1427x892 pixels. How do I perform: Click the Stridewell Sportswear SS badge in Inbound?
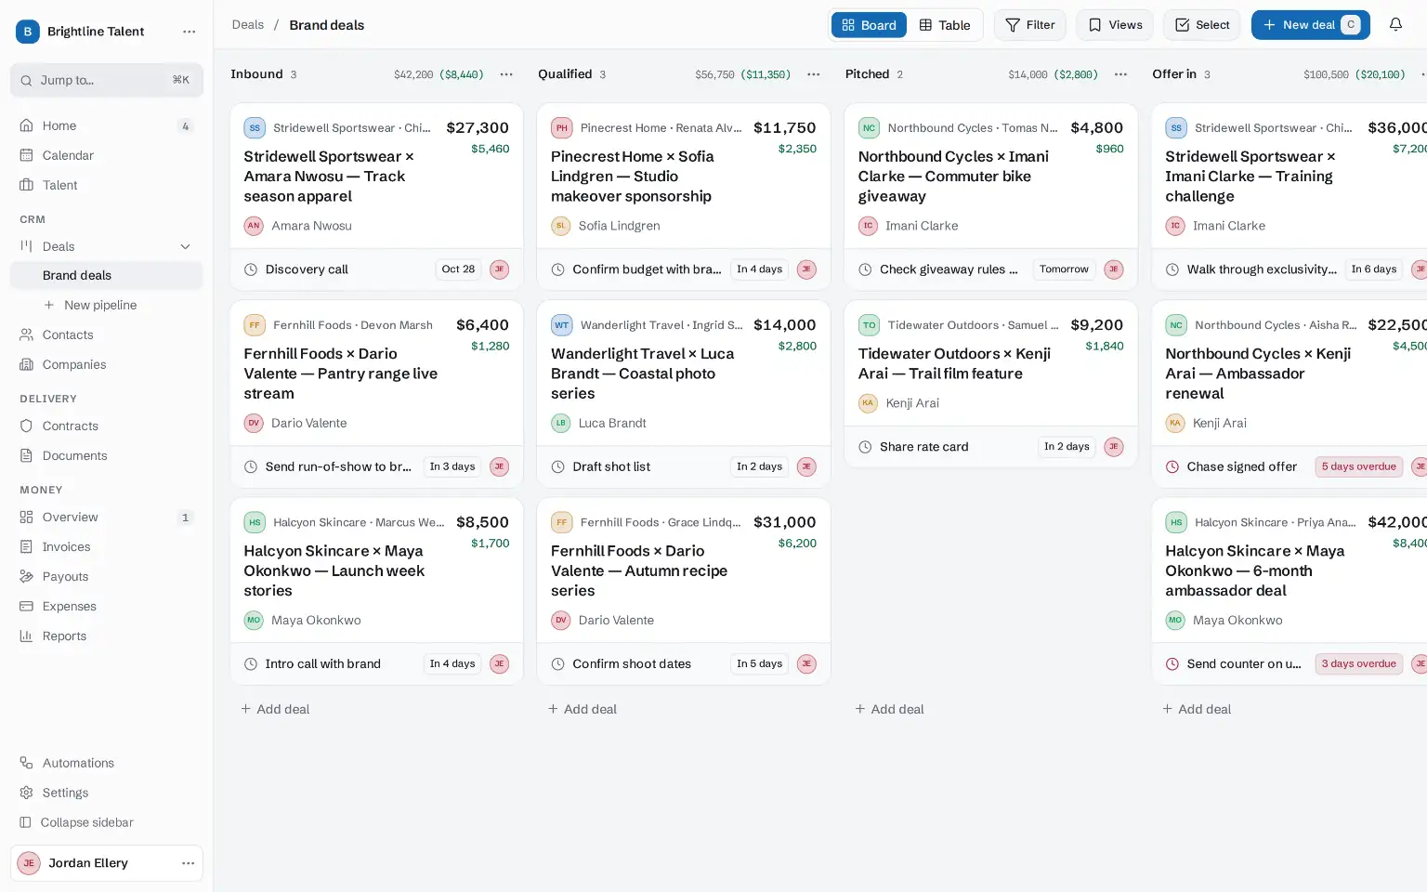tap(255, 128)
